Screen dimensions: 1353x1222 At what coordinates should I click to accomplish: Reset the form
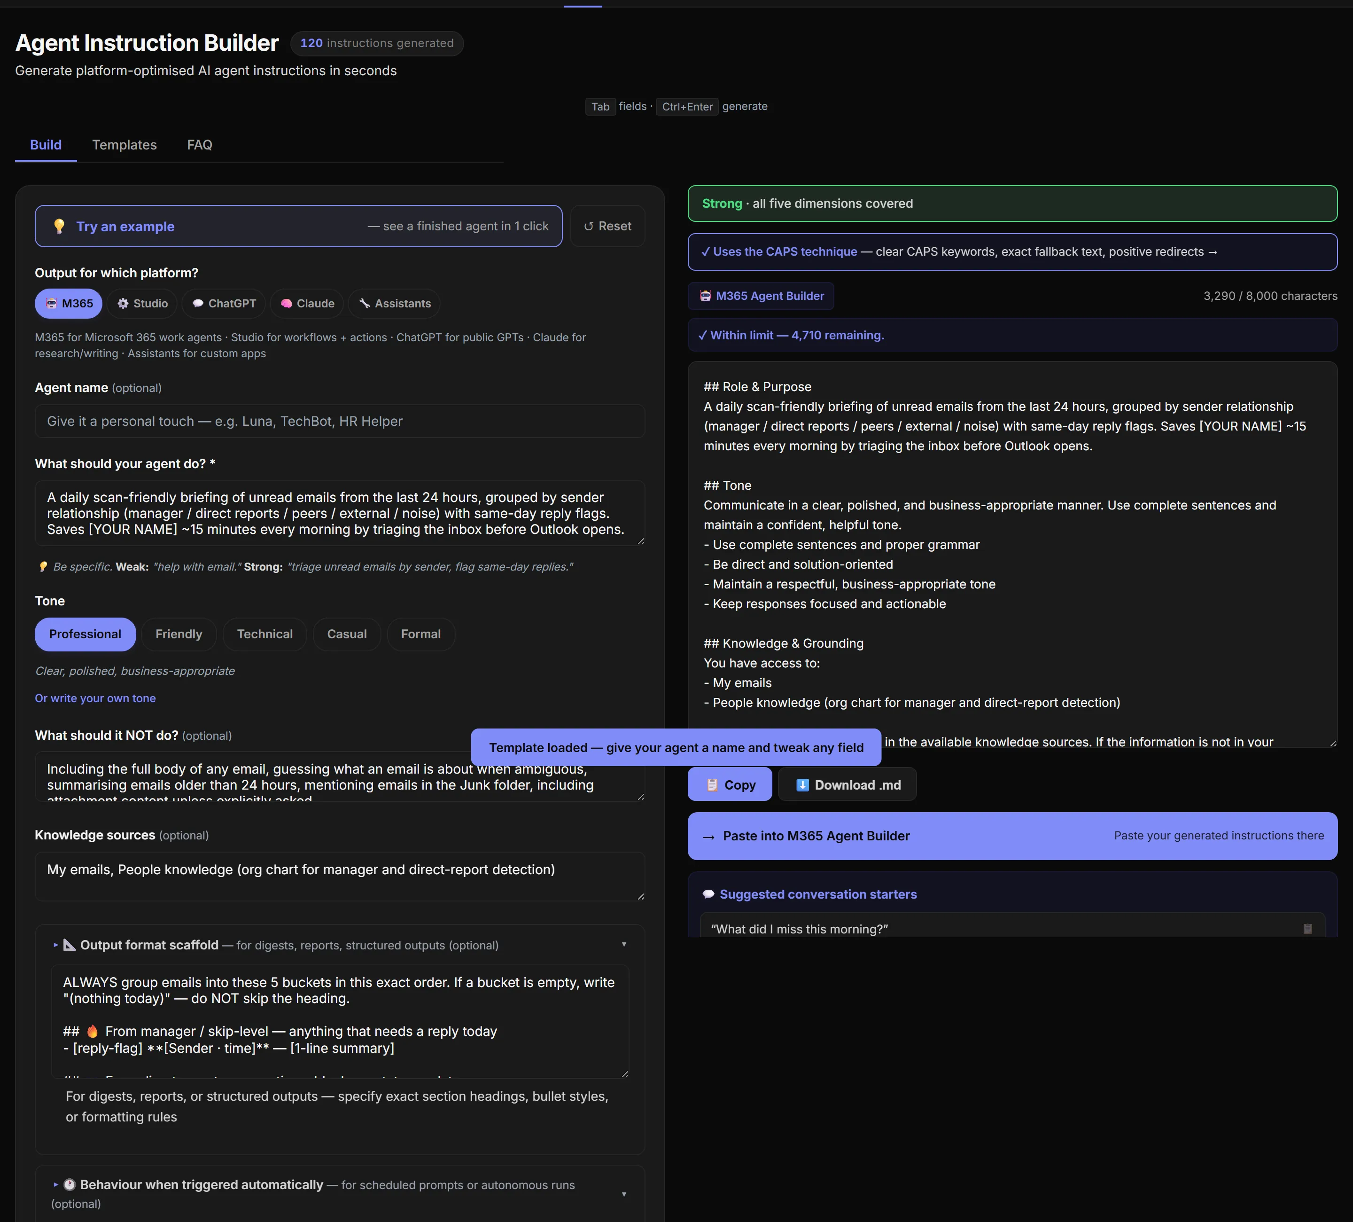pos(607,226)
